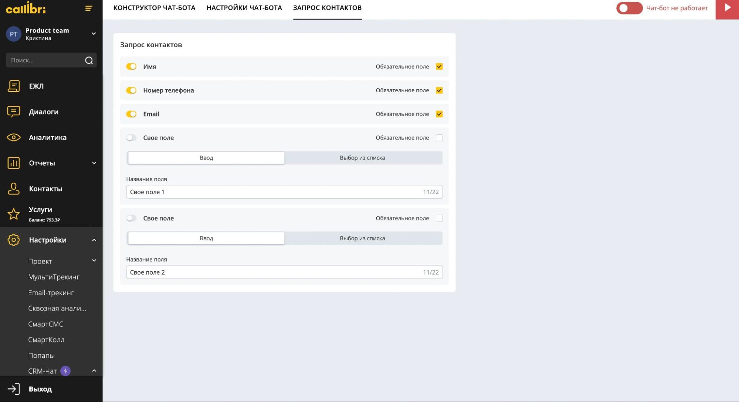Open the Диалоги chat icon
739x402 pixels.
point(14,111)
